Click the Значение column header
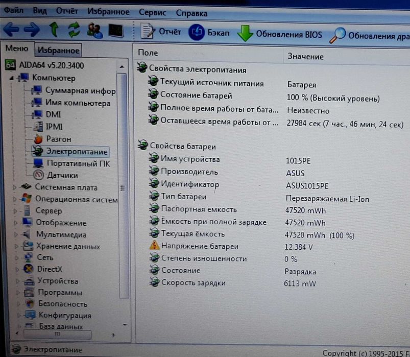Viewport: 410px width, 357px height. 347,56
